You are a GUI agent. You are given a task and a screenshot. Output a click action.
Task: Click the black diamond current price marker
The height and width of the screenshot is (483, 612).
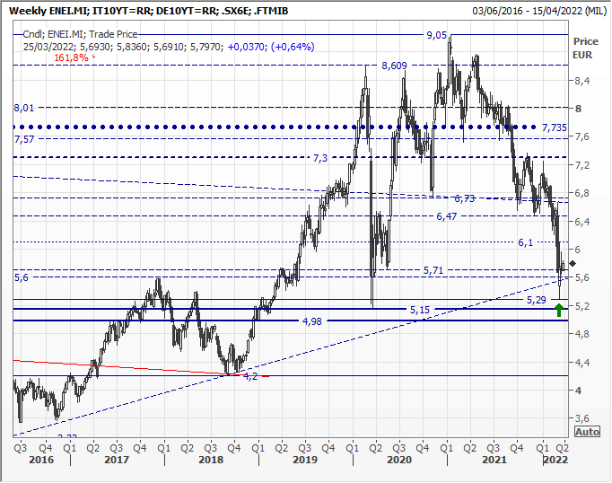pos(573,264)
